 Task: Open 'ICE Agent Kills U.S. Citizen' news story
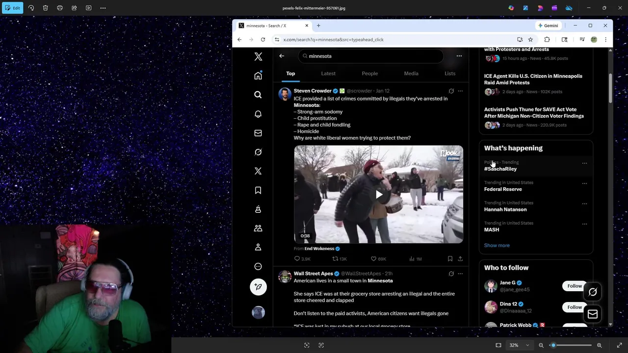(533, 79)
